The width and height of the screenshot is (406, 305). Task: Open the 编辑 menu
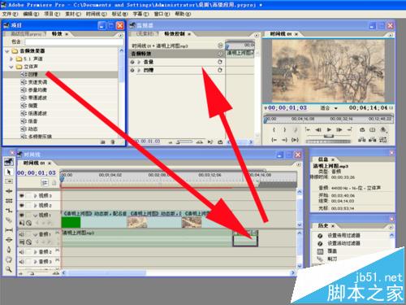coord(31,14)
